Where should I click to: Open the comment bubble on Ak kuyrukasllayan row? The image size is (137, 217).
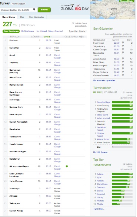coord(67,166)
